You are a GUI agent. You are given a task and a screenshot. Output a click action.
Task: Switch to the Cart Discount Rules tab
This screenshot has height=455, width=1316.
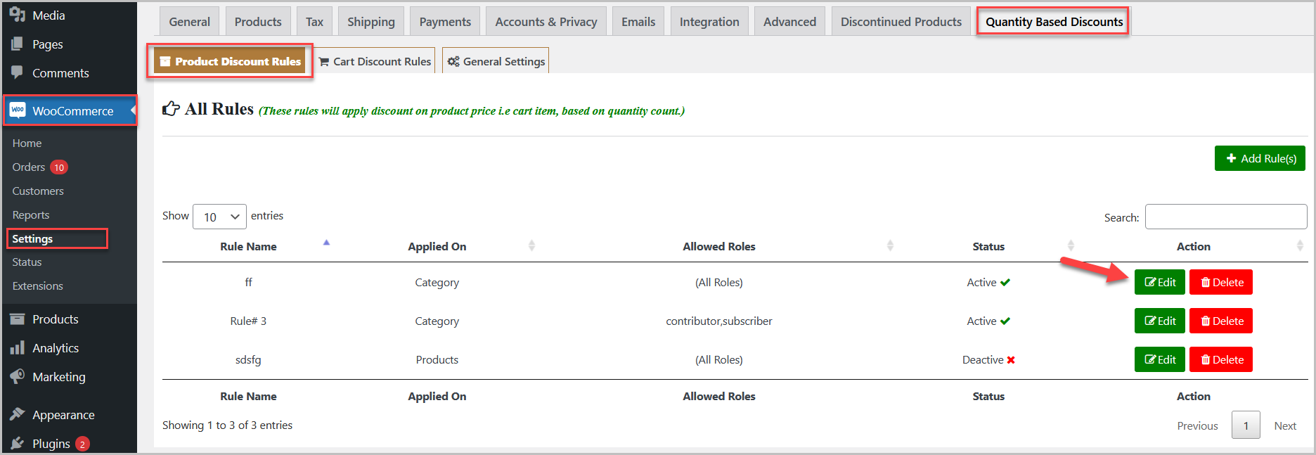[375, 61]
